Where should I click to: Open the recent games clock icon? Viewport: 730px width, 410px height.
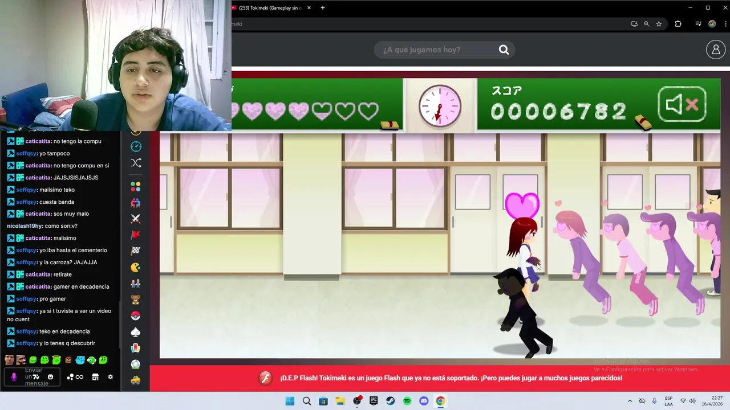click(x=136, y=146)
